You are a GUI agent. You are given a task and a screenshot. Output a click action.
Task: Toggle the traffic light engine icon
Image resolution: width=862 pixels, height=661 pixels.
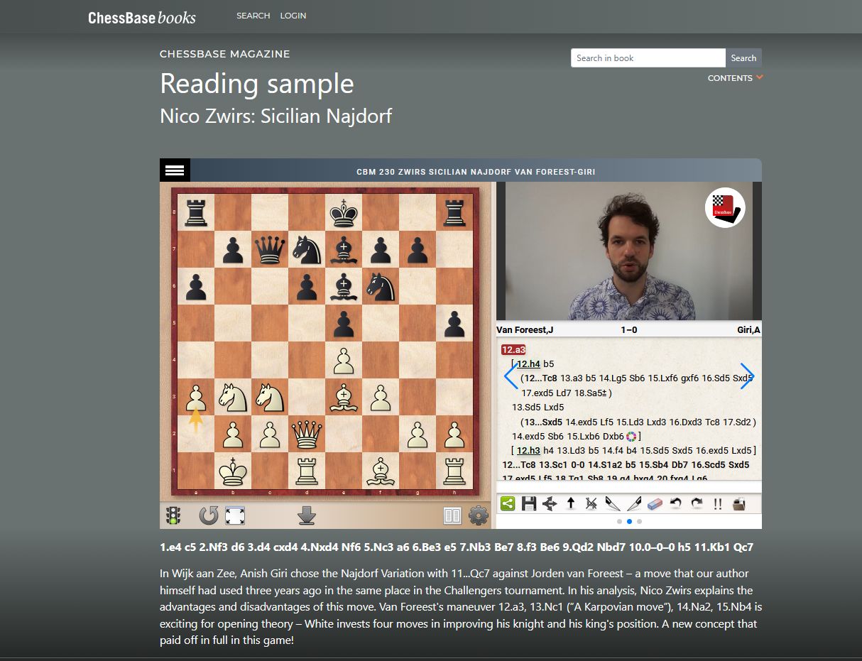pyautogui.click(x=173, y=515)
